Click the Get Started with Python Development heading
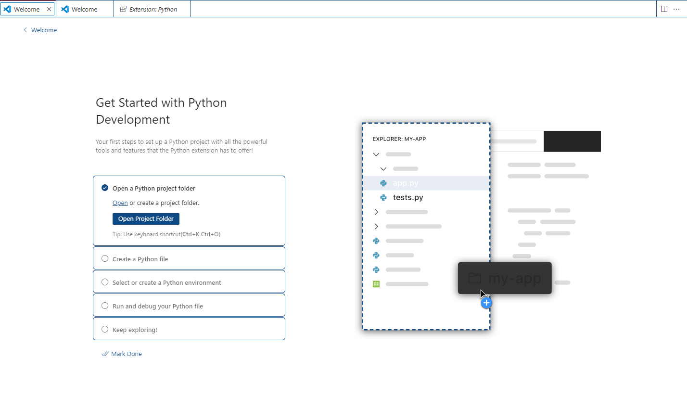687x409 pixels. pyautogui.click(x=161, y=111)
